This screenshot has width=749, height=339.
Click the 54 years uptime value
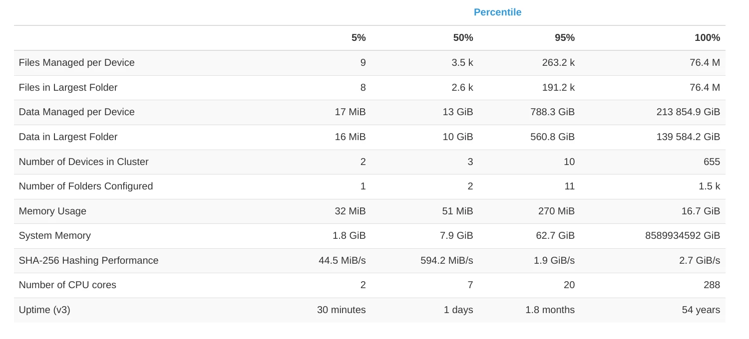click(x=701, y=310)
